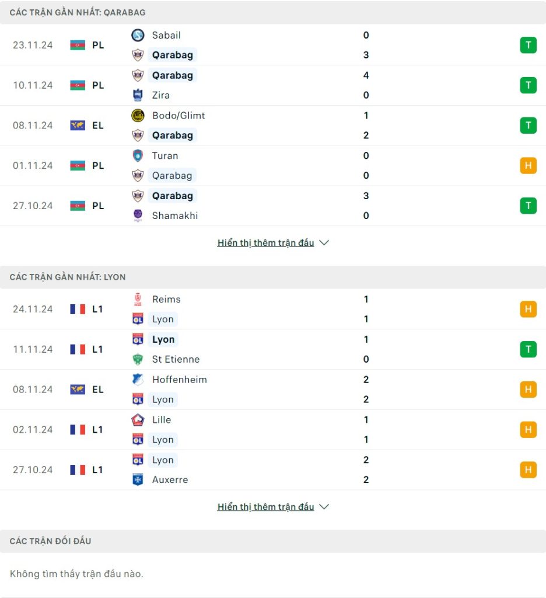Click the Hoffenheim team logo
The image size is (546, 598).
click(138, 380)
